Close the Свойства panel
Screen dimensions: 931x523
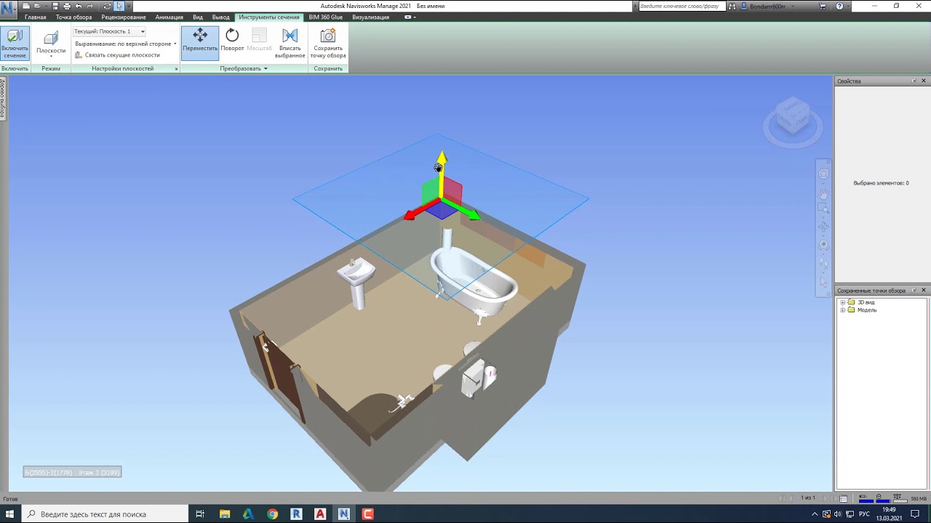point(924,81)
